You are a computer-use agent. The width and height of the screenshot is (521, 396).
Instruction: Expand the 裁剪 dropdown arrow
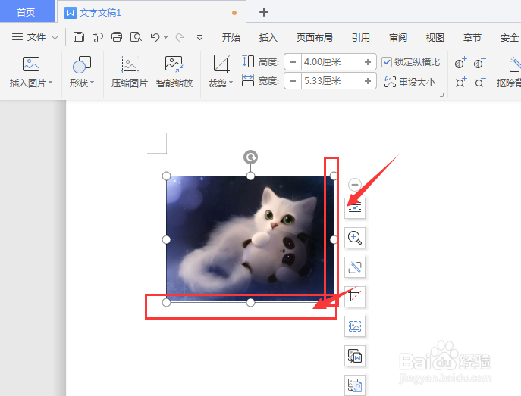pyautogui.click(x=231, y=82)
